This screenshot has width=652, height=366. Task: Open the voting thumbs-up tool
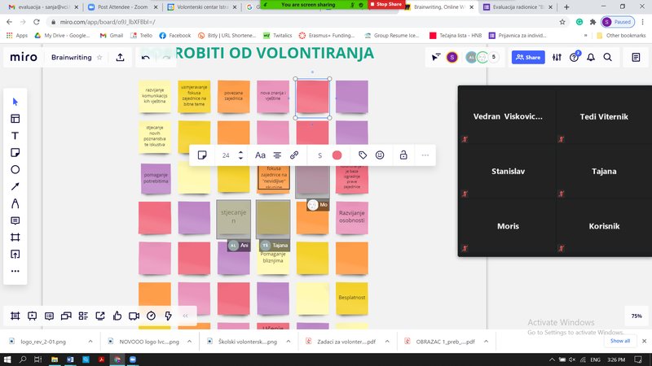tap(117, 316)
